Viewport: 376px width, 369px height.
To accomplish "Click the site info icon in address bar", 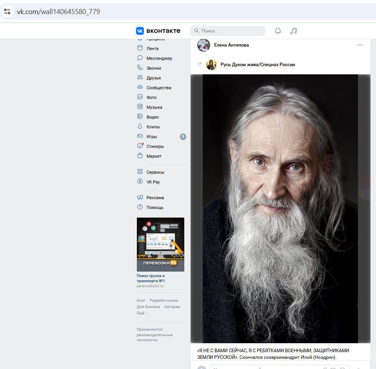I will pos(7,11).
